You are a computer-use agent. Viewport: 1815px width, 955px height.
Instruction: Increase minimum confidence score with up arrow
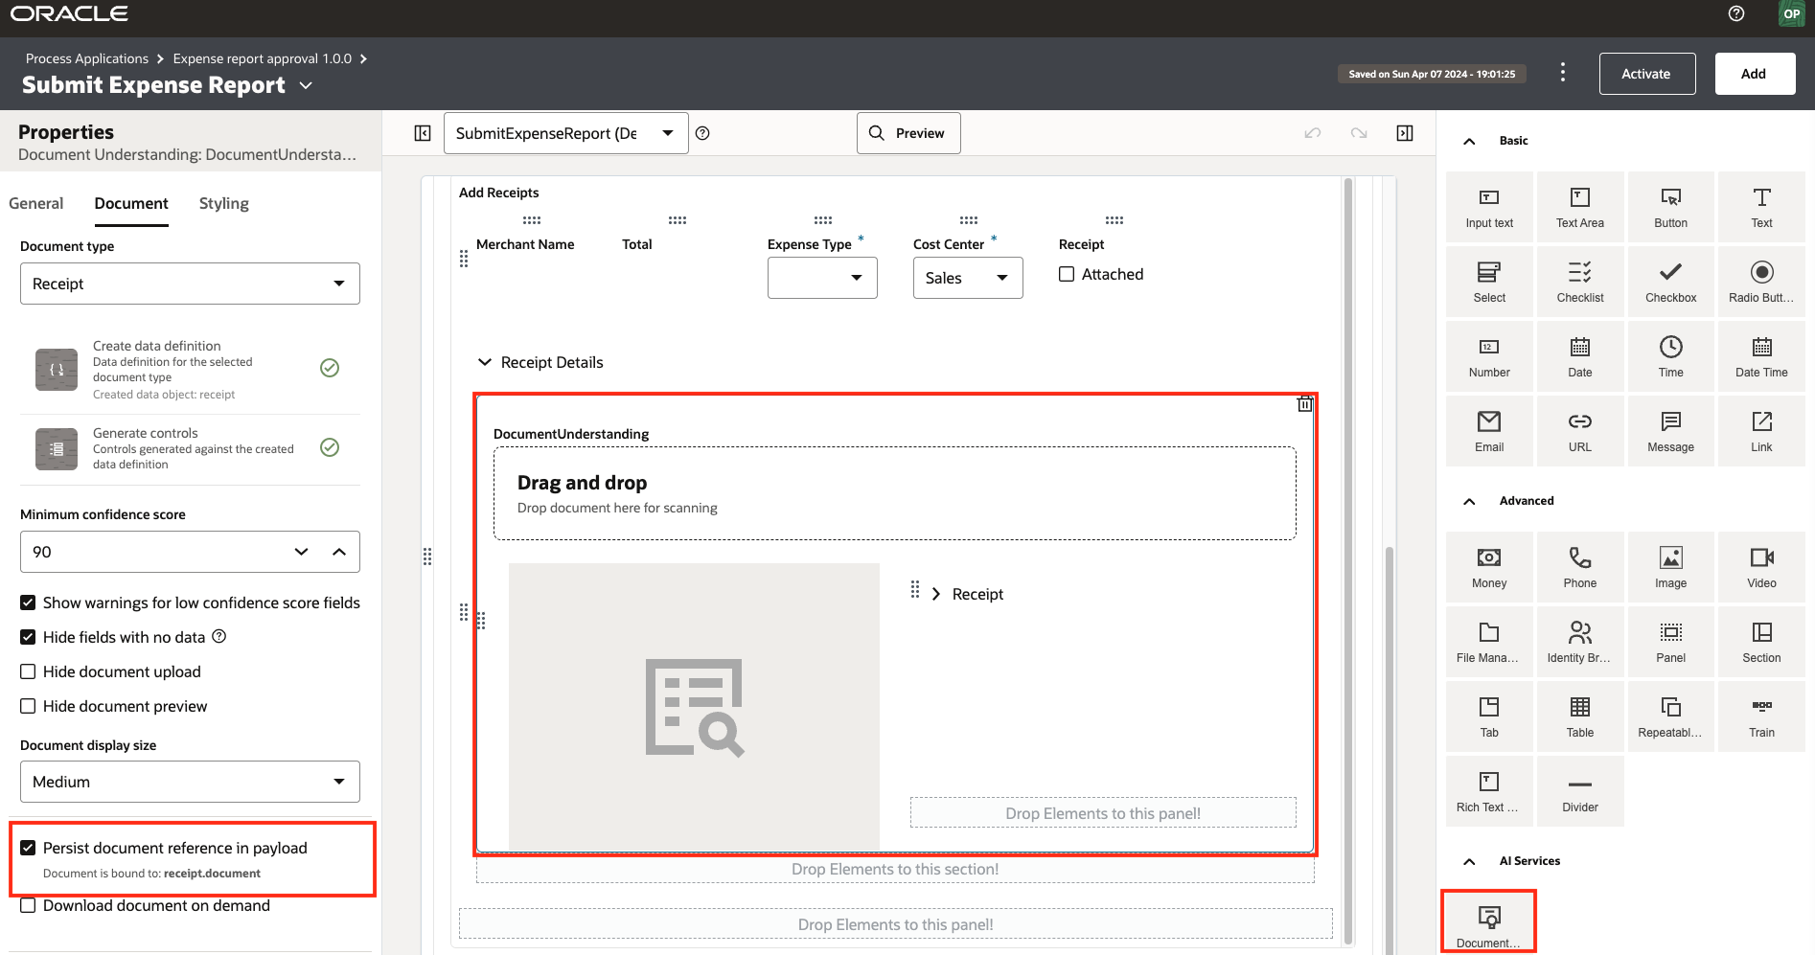pos(339,552)
